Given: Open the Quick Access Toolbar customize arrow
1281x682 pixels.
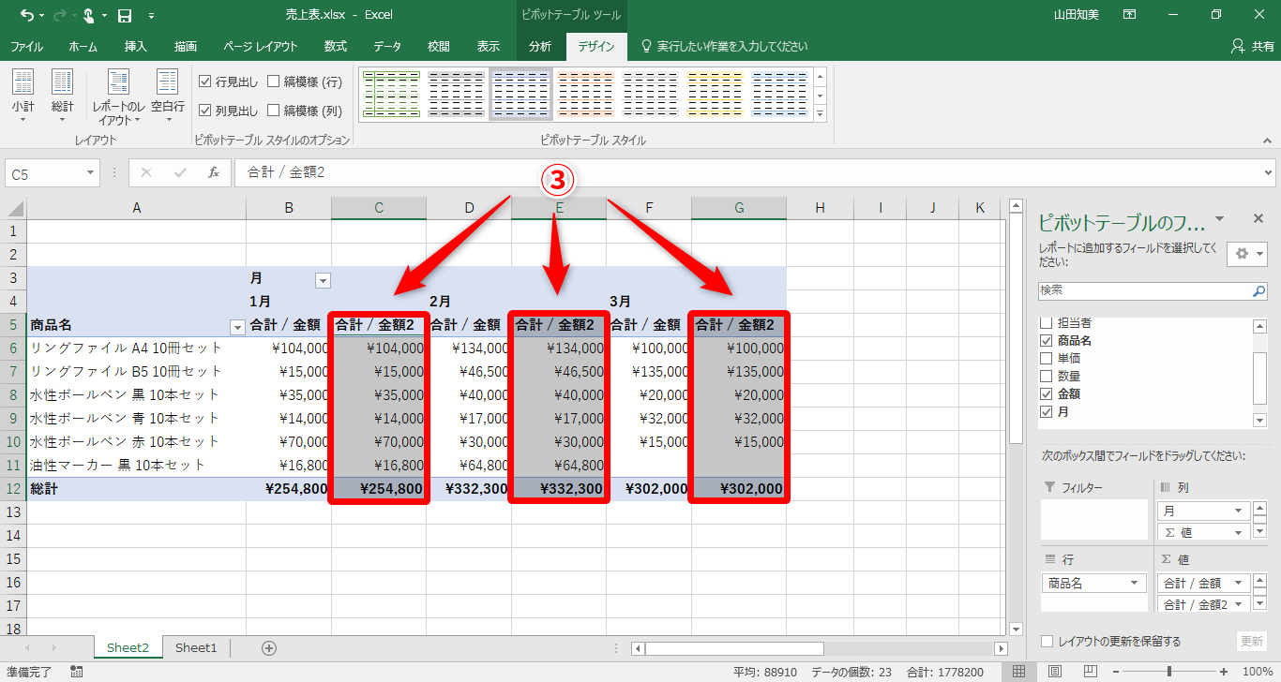Looking at the screenshot, I should tap(152, 16).
